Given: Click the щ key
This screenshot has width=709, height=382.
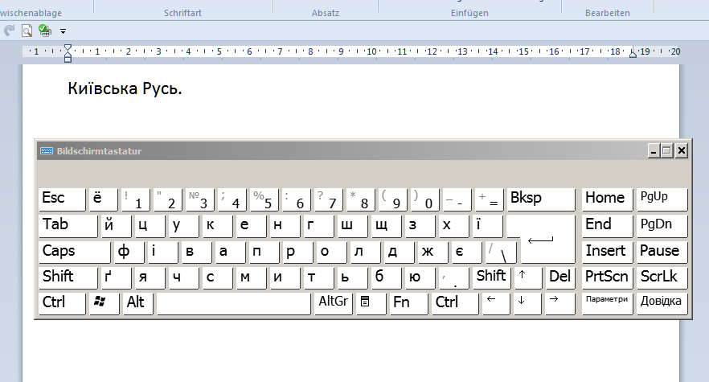Looking at the screenshot, I should (x=386, y=226).
